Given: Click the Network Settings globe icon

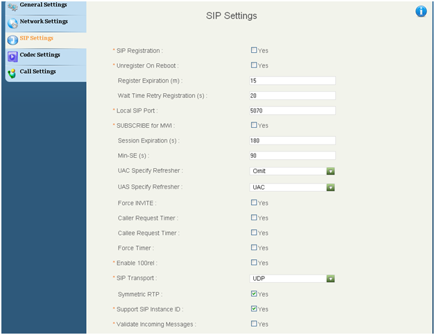Looking at the screenshot, I should pyautogui.click(x=12, y=24).
